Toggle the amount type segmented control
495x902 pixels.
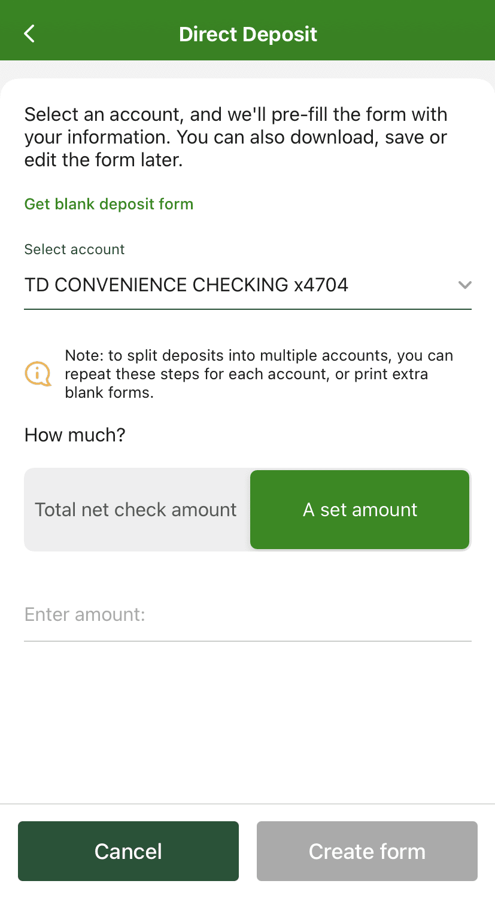[x=247, y=509]
